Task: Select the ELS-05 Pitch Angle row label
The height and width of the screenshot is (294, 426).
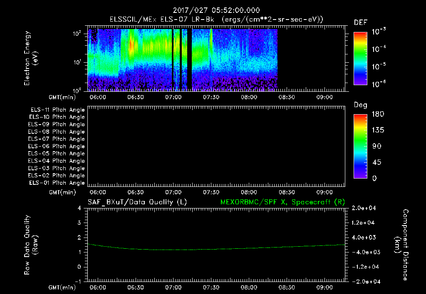Action: (x=56, y=154)
